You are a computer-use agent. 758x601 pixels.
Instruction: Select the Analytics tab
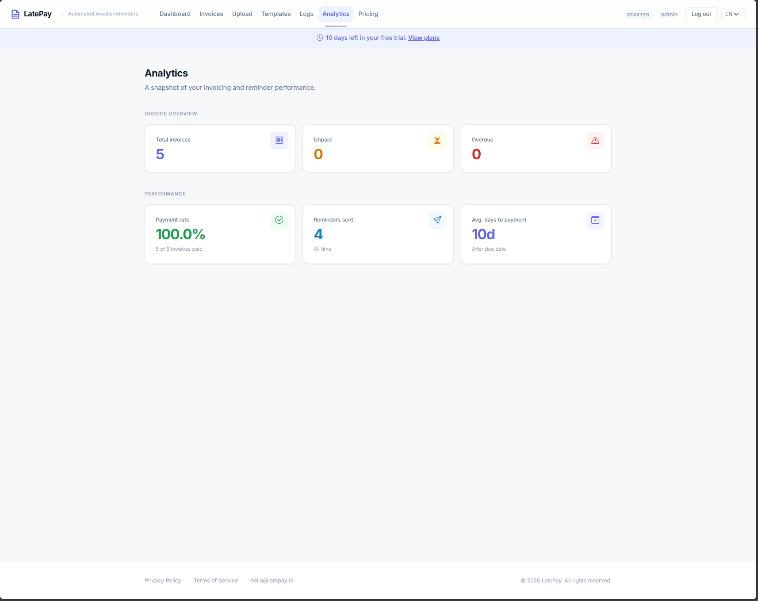coord(336,14)
